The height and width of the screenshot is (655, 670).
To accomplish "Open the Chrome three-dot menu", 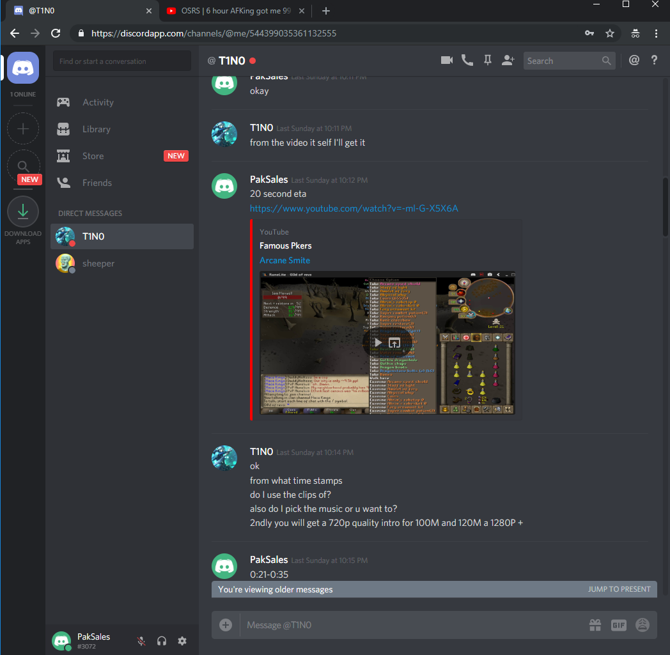I will tap(657, 33).
